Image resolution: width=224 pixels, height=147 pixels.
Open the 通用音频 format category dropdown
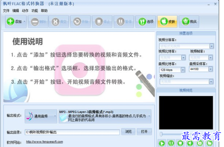pos(41,116)
